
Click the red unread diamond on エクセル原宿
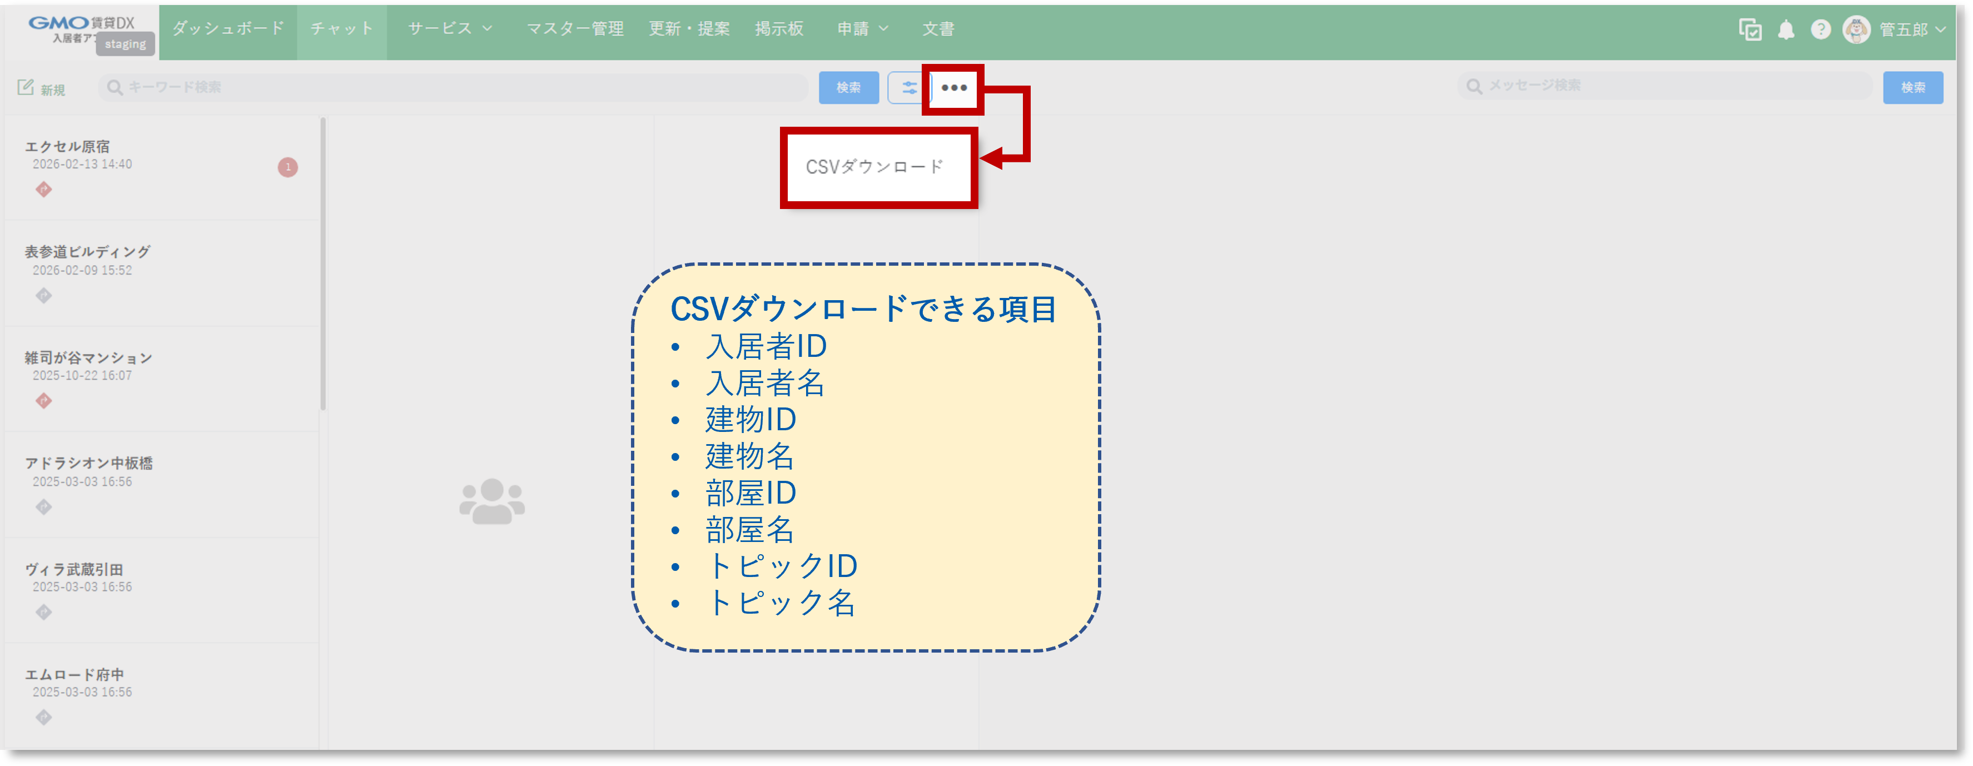44,189
